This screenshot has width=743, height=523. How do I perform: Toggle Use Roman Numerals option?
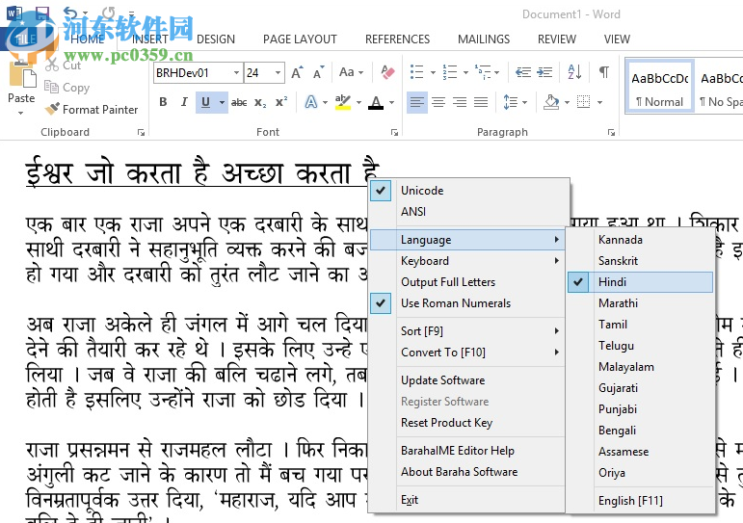click(456, 303)
